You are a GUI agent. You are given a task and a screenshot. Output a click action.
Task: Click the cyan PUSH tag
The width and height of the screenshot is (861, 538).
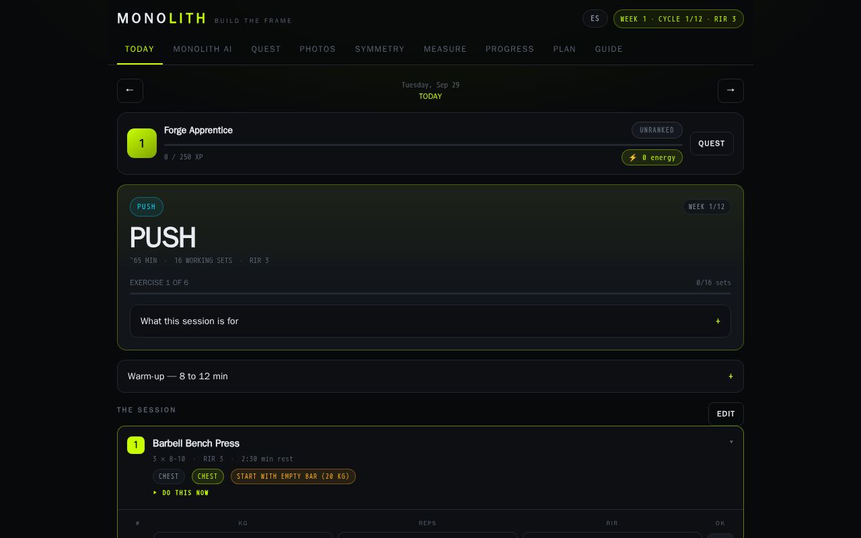point(147,206)
